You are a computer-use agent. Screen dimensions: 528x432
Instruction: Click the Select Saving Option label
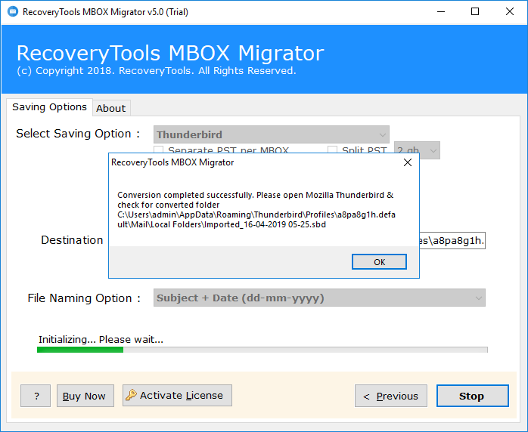[78, 134]
